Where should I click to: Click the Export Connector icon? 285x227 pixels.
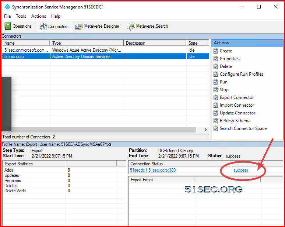216,97
